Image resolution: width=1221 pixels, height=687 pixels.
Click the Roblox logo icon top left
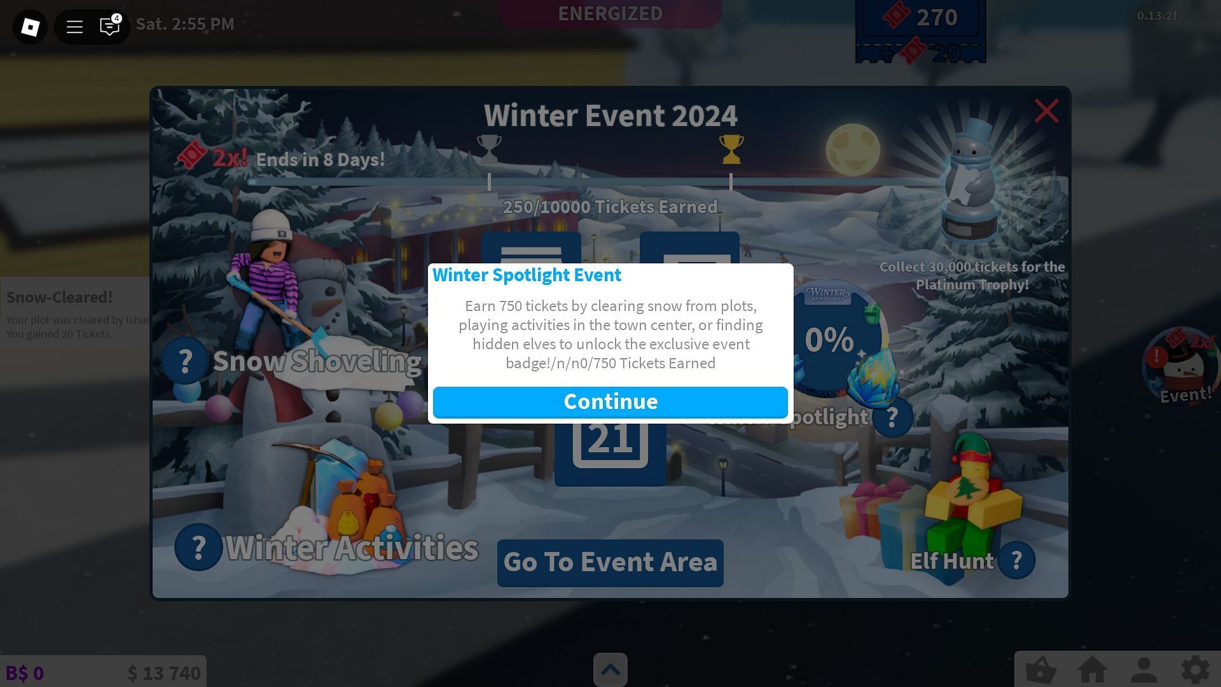pos(30,25)
